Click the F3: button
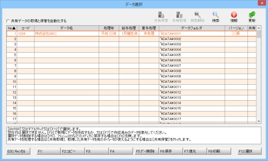 pyautogui.click(x=97, y=151)
